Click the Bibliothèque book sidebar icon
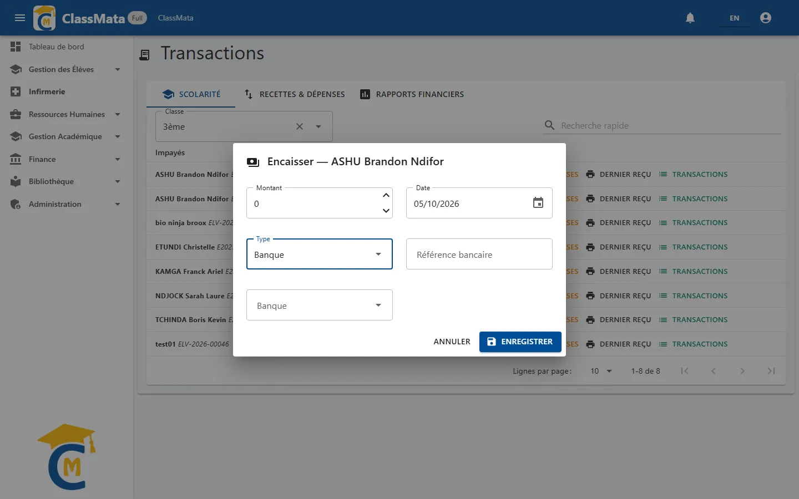The image size is (799, 499). pos(16,181)
